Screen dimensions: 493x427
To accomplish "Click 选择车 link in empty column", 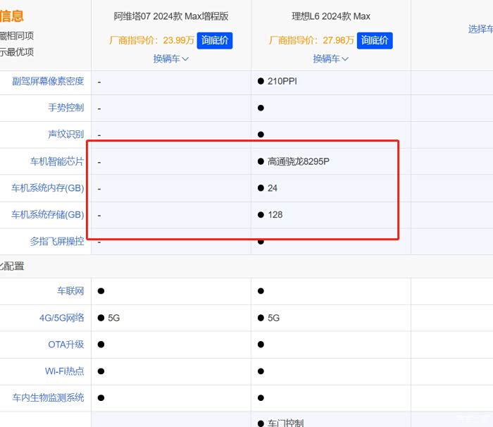I will click(480, 30).
